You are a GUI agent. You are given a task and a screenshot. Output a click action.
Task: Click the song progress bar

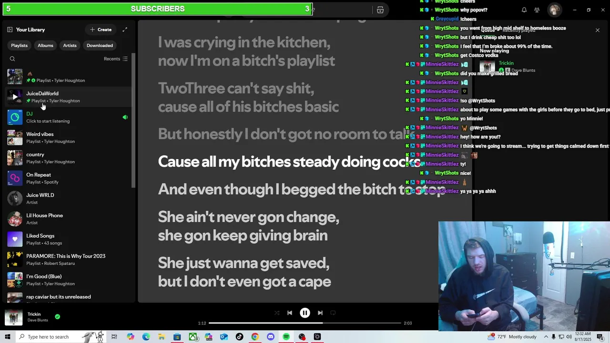coord(305,323)
